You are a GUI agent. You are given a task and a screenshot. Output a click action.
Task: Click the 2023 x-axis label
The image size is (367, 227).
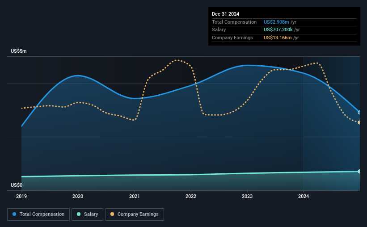point(247,196)
